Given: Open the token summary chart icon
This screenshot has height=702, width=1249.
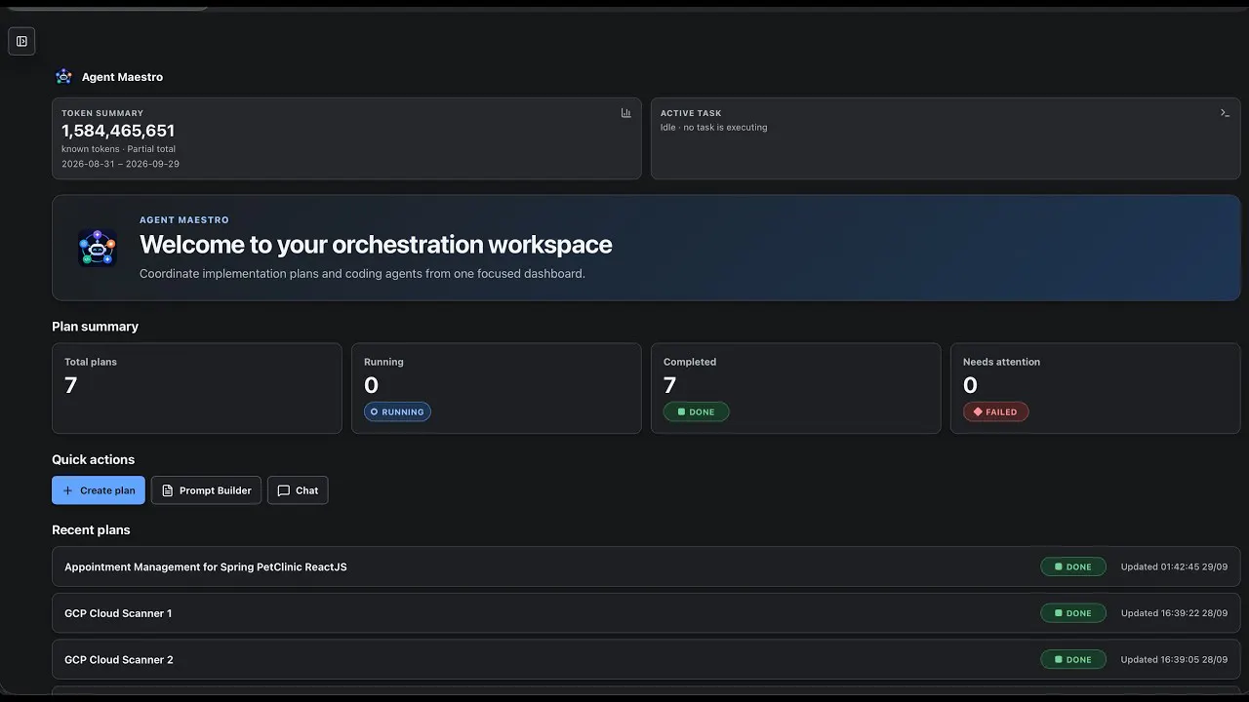Looking at the screenshot, I should point(625,113).
